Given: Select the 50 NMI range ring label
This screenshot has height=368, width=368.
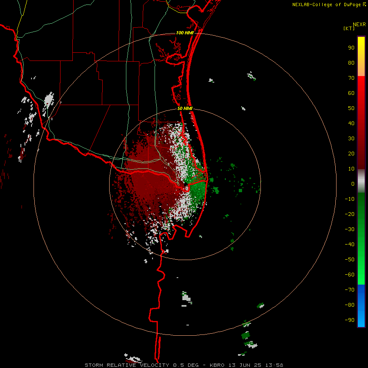Looking at the screenshot, I should coord(185,108).
